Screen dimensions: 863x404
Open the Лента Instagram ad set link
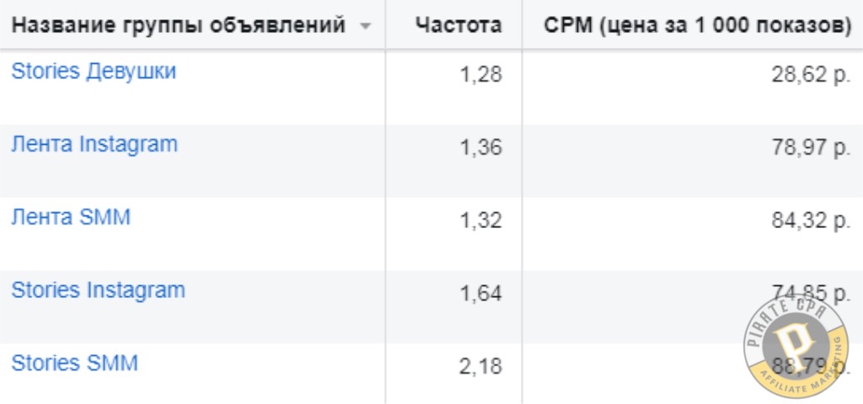click(94, 145)
